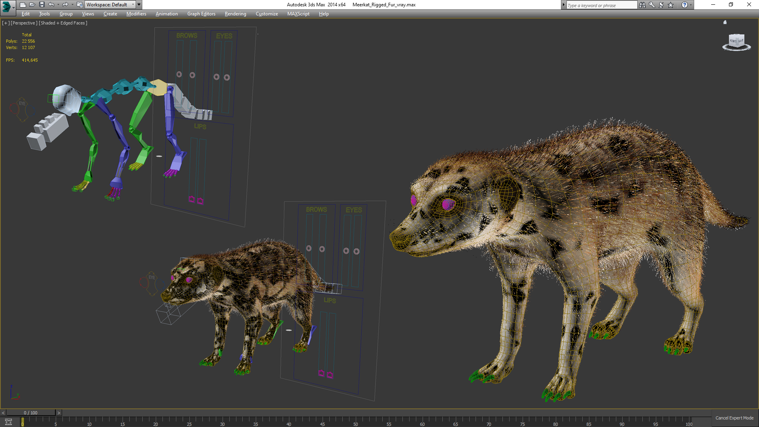The width and height of the screenshot is (759, 427).
Task: Click the time slider next frame arrow
Action: click(59, 413)
